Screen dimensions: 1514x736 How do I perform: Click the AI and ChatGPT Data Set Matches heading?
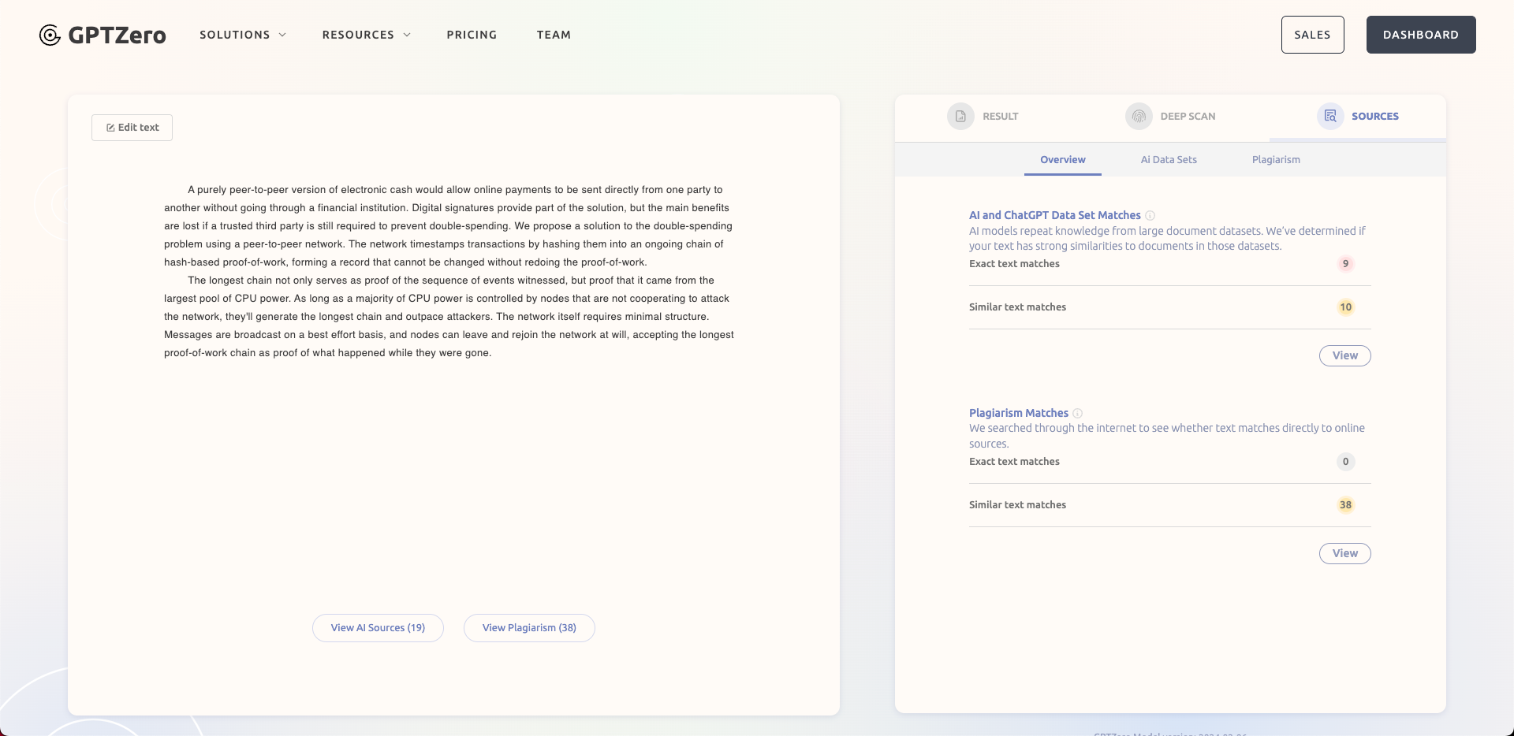pos(1055,216)
